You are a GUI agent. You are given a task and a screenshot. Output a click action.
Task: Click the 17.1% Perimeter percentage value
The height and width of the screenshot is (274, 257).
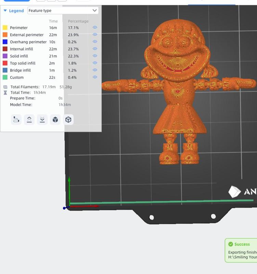(73, 28)
